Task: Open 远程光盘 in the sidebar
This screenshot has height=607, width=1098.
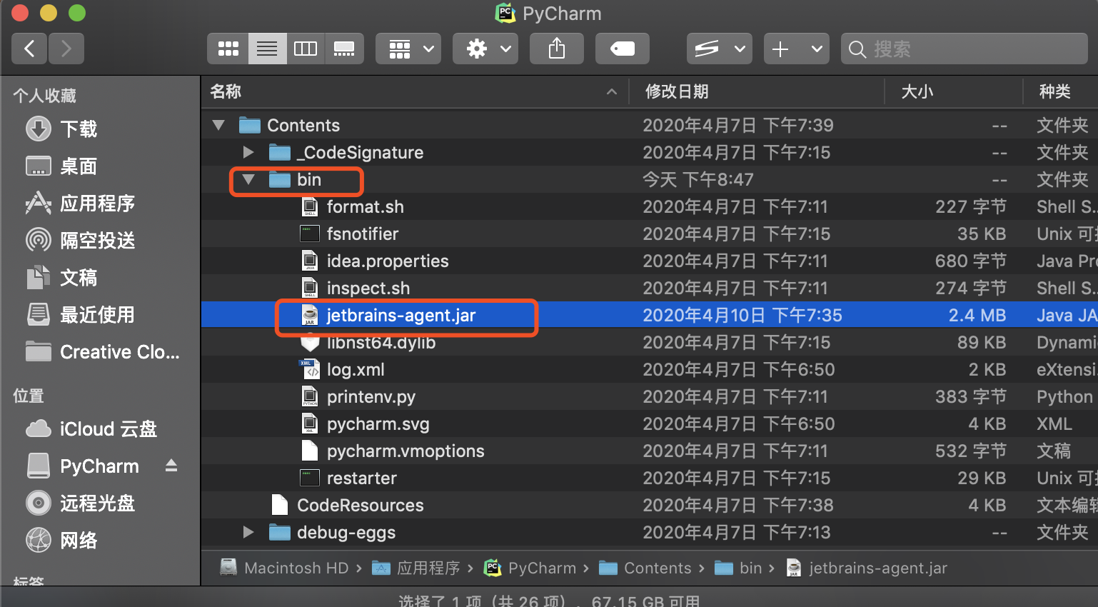Action: point(97,503)
